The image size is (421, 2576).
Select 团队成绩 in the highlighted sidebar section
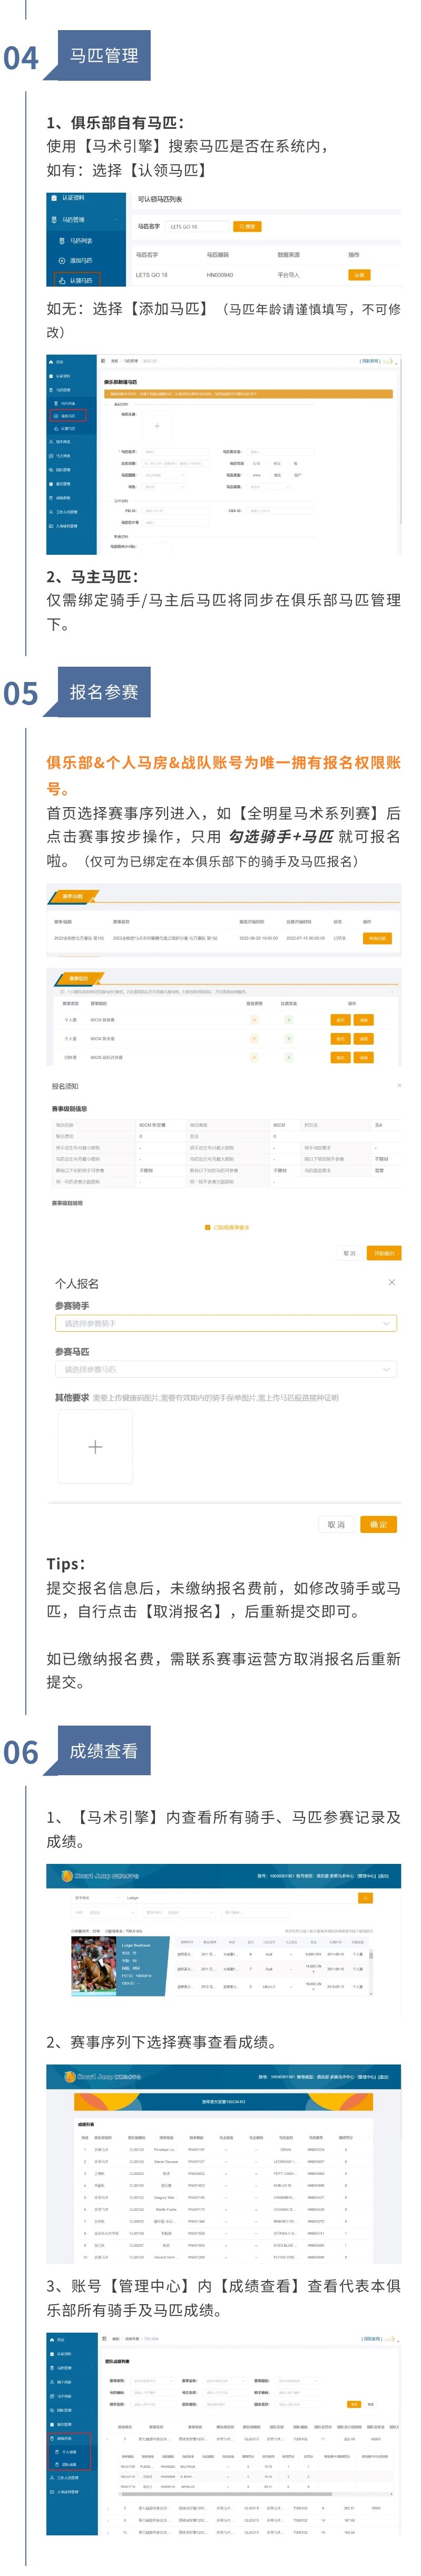70,2464
